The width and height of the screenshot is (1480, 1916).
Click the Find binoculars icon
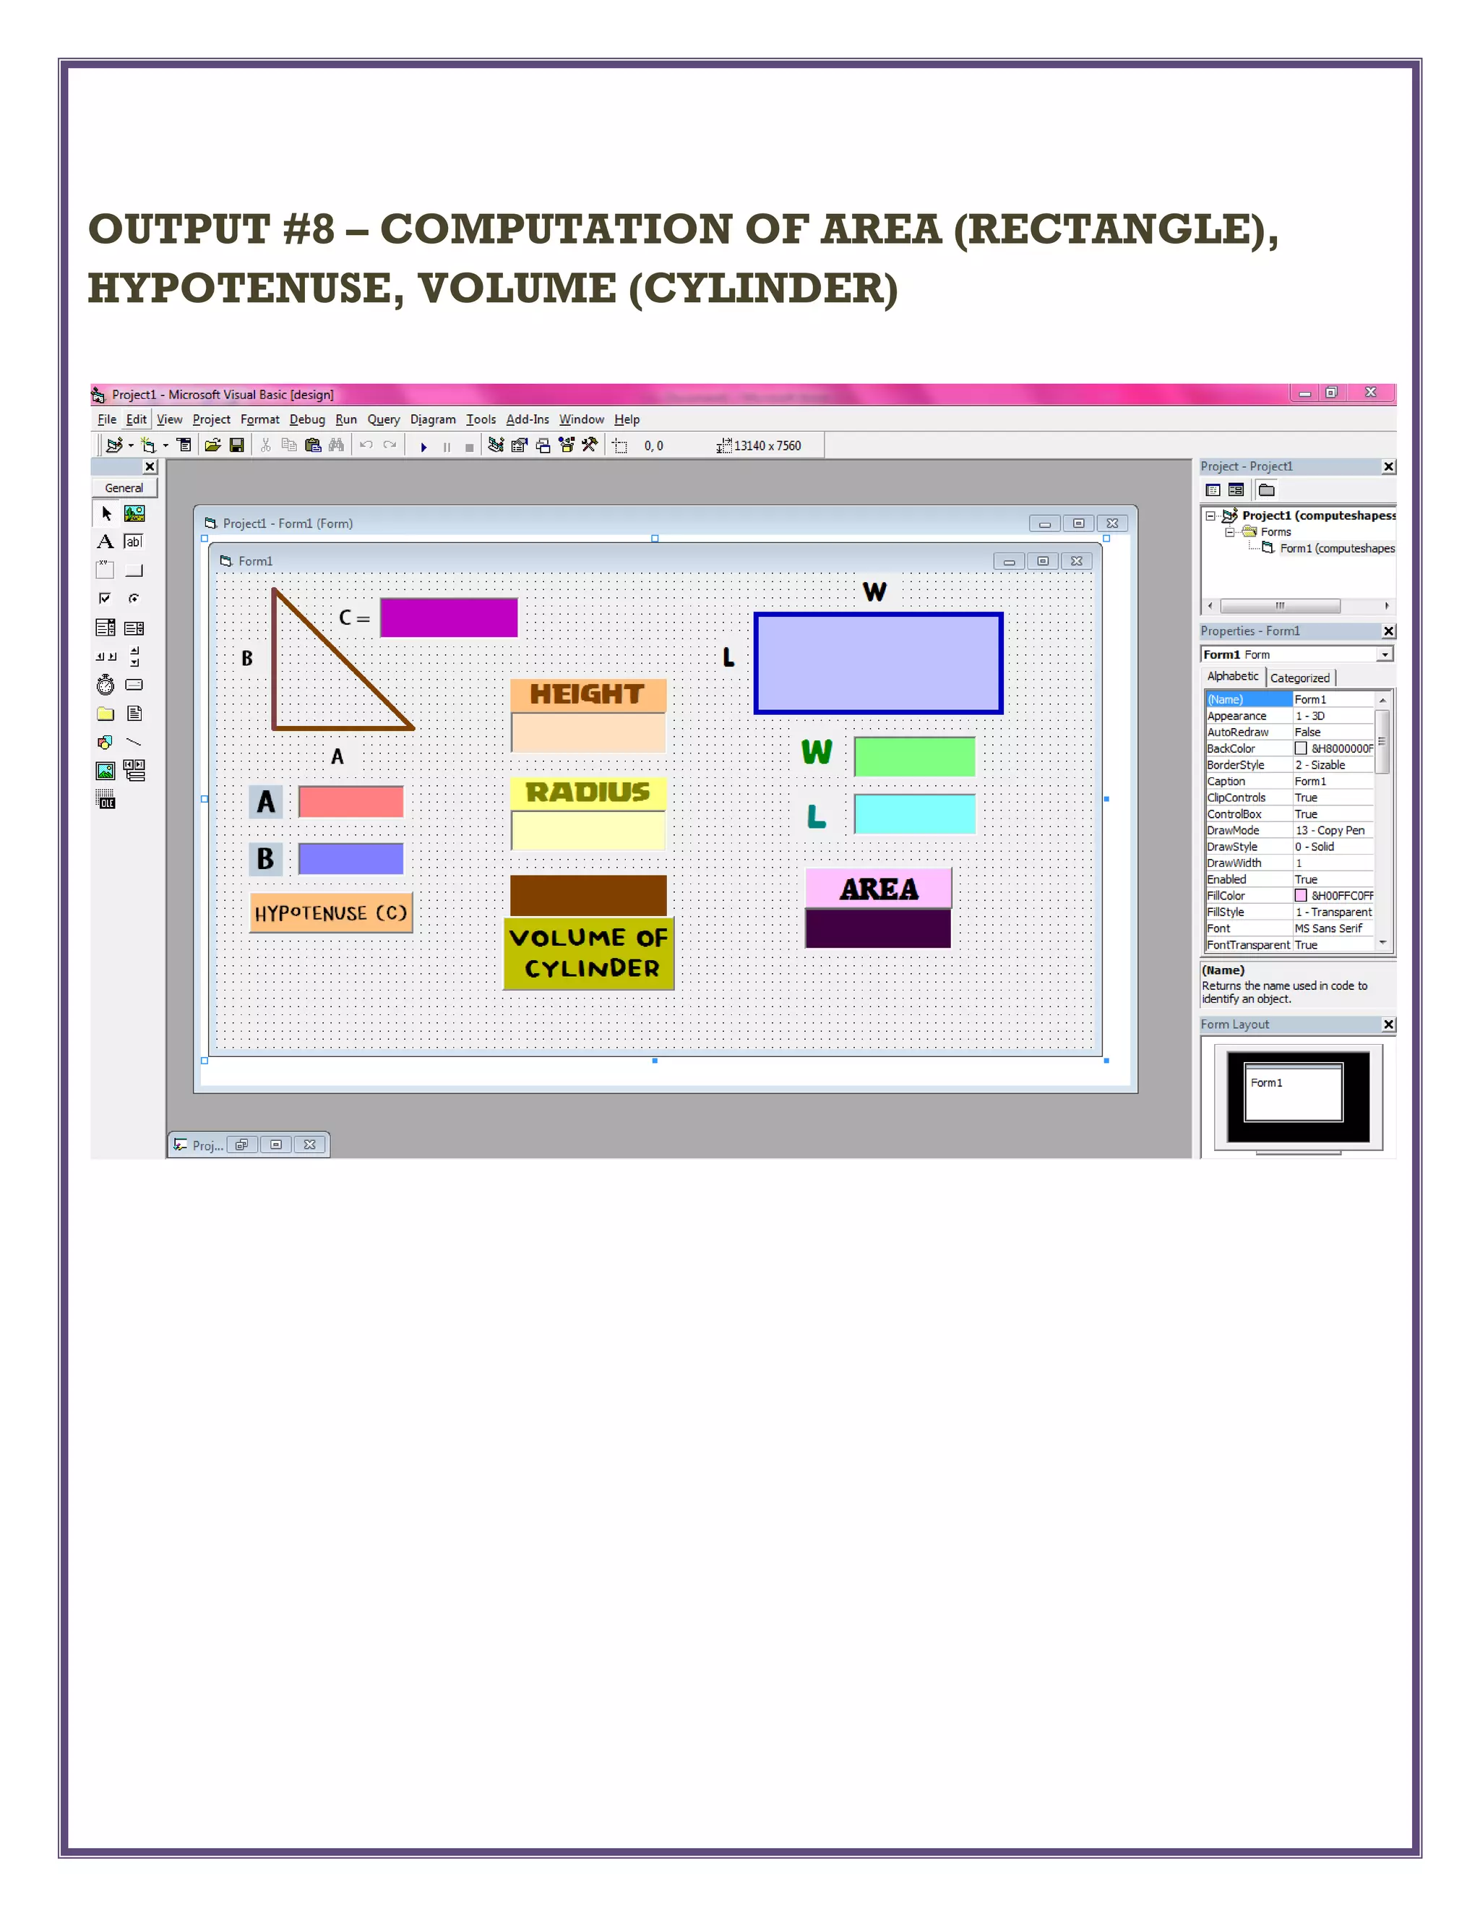click(x=337, y=445)
